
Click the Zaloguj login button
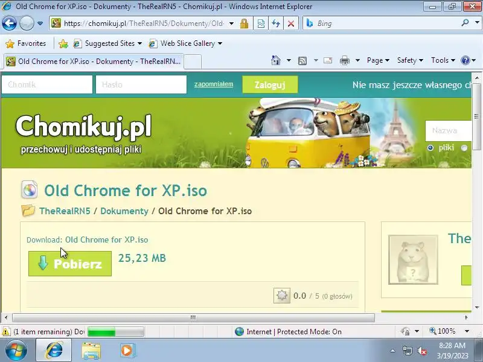tap(270, 84)
